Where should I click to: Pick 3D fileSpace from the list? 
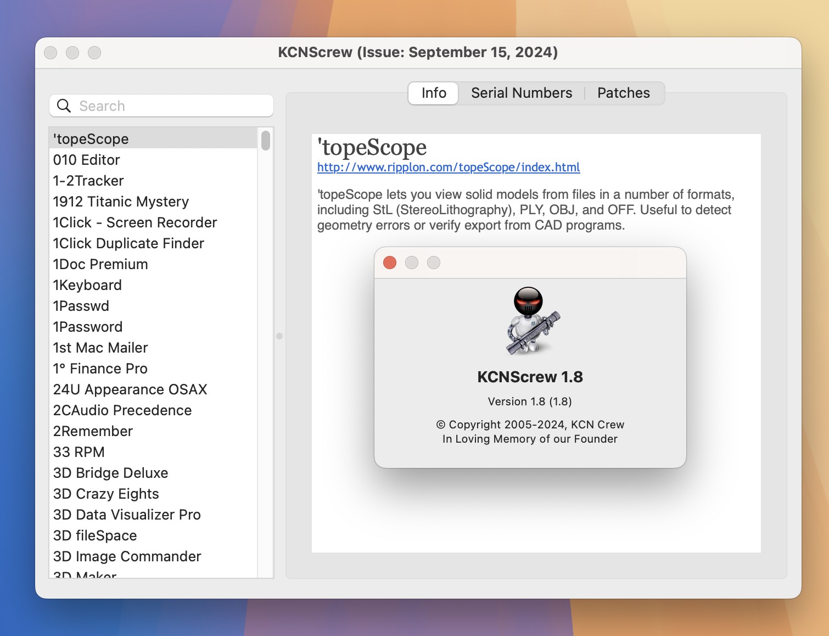tap(153, 535)
